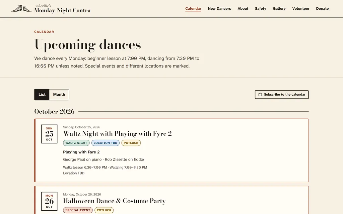
Task: Open Waltz Night with Playing with Fyre 2
Action: click(x=117, y=134)
